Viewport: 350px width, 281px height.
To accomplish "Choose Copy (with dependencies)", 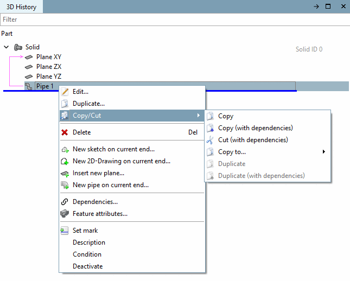I will [x=268, y=128].
